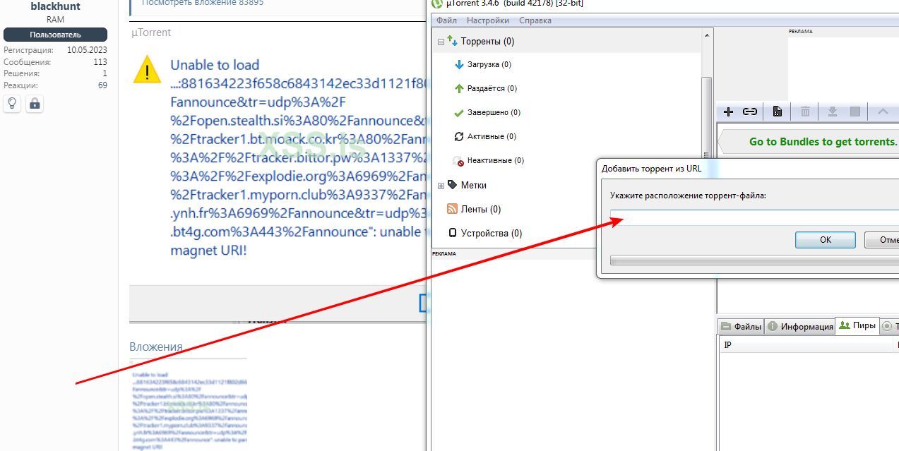Expand the Метки tree node
Screen dimensions: 899x451
click(x=441, y=186)
